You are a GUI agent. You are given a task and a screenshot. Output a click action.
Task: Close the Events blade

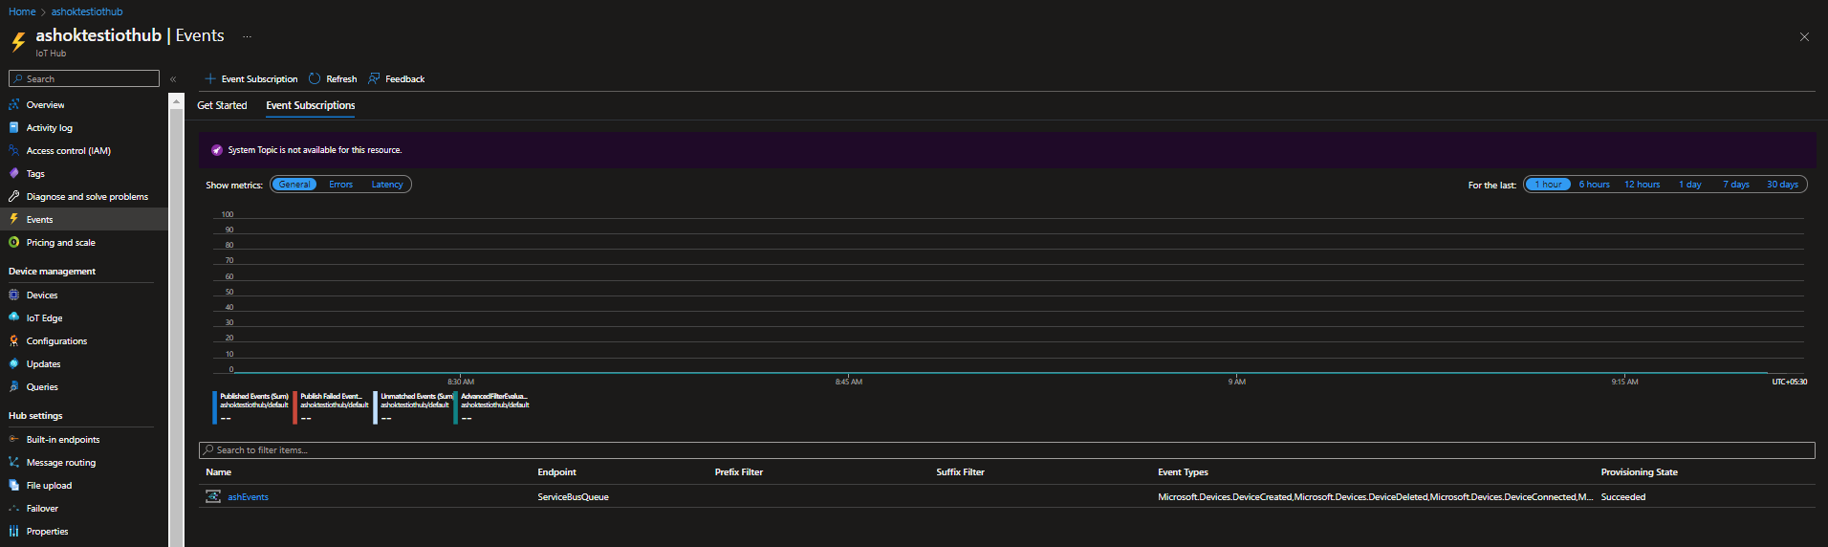[1804, 37]
